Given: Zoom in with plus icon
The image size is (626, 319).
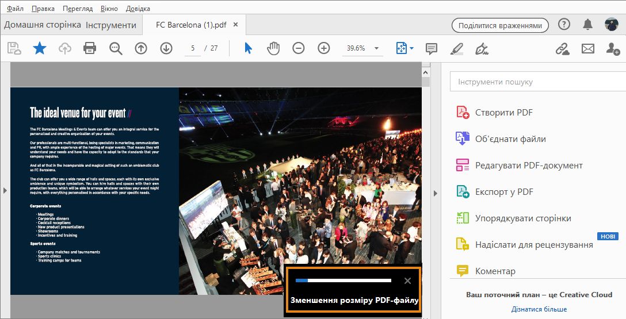Looking at the screenshot, I should point(324,48).
